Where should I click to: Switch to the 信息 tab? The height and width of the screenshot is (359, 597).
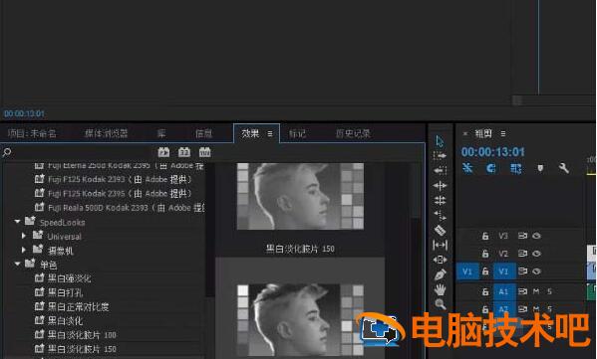tap(203, 133)
